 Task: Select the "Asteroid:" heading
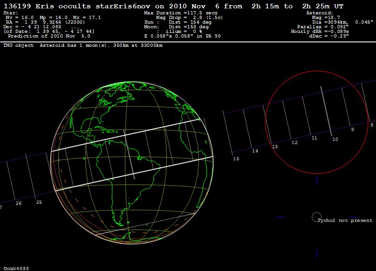click(320, 13)
